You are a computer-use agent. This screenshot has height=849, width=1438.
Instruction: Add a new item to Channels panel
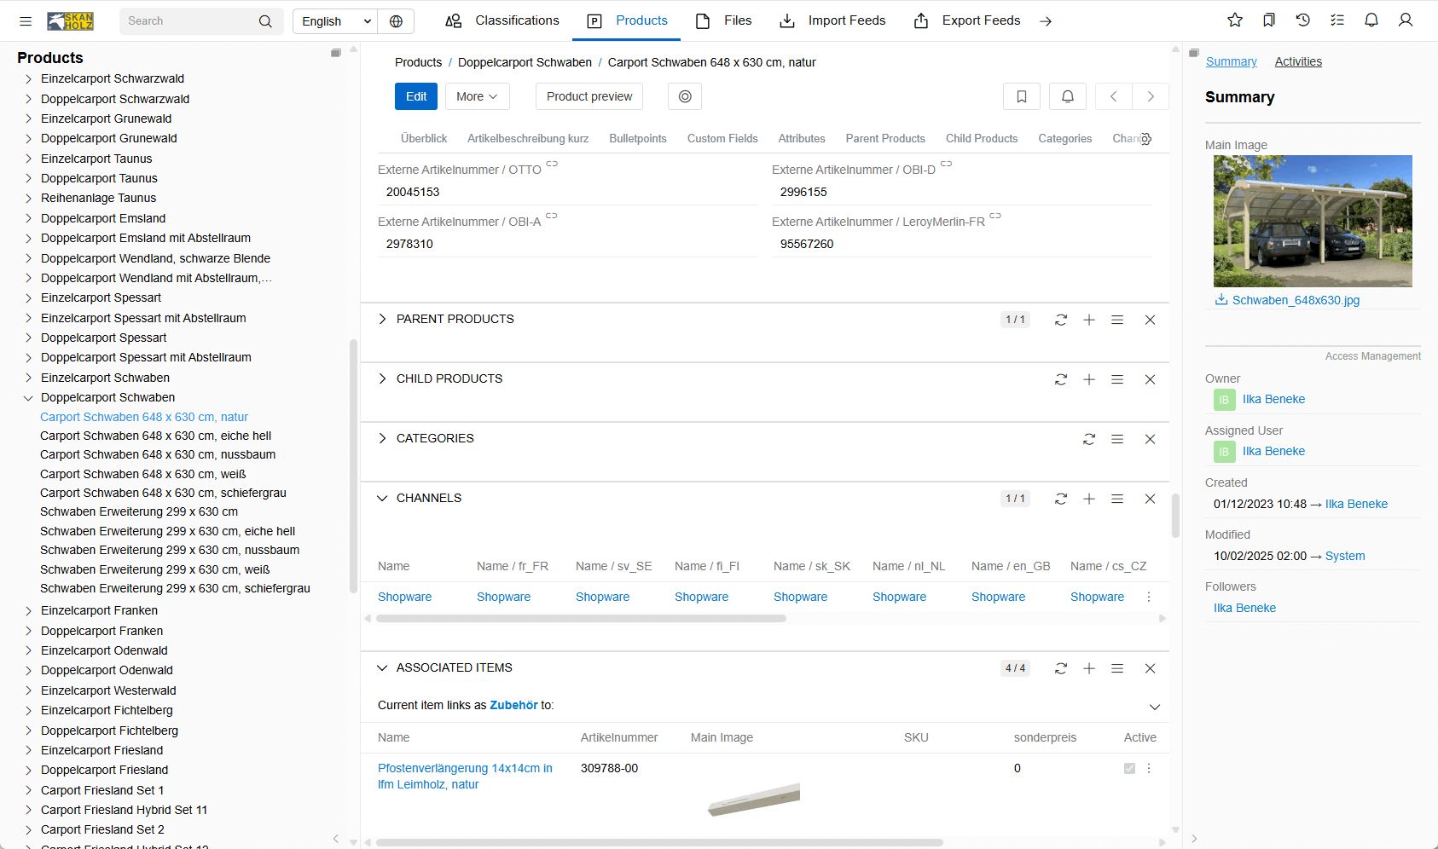[1088, 499]
